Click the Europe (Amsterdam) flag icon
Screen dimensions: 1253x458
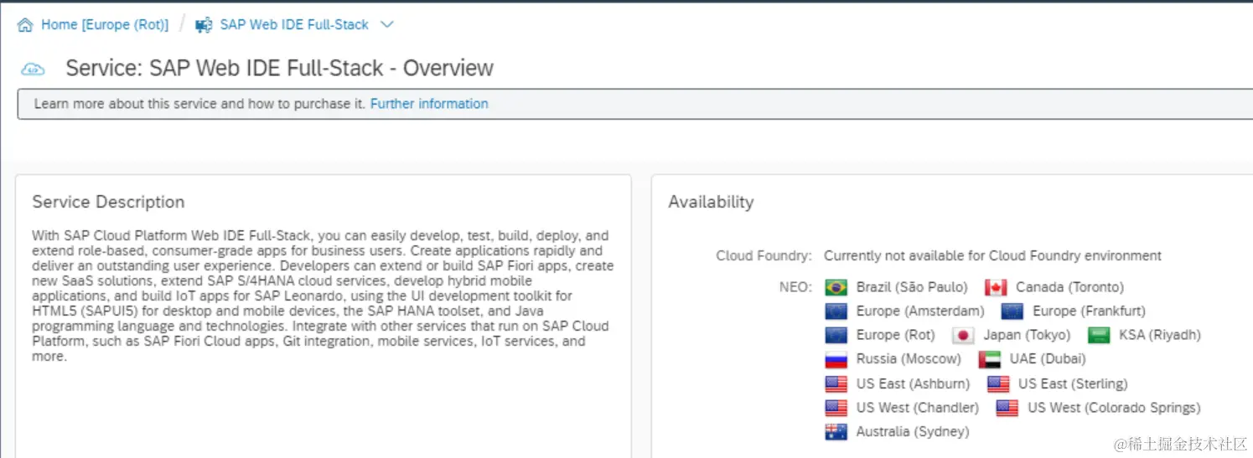pyautogui.click(x=836, y=311)
